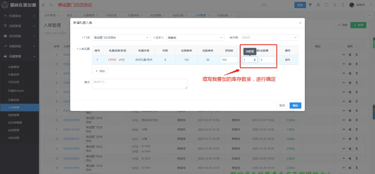375x174 pixels.
Task: Click the 取消 cancel button
Action: [282, 106]
